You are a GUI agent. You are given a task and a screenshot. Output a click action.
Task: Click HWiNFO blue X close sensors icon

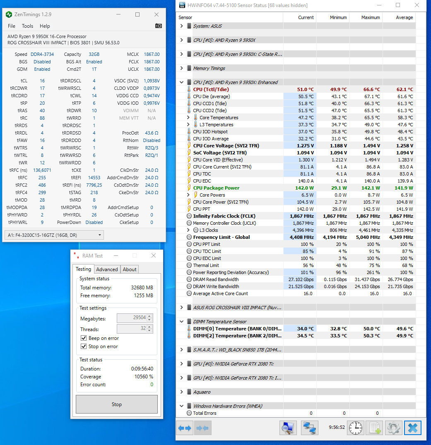click(x=413, y=428)
